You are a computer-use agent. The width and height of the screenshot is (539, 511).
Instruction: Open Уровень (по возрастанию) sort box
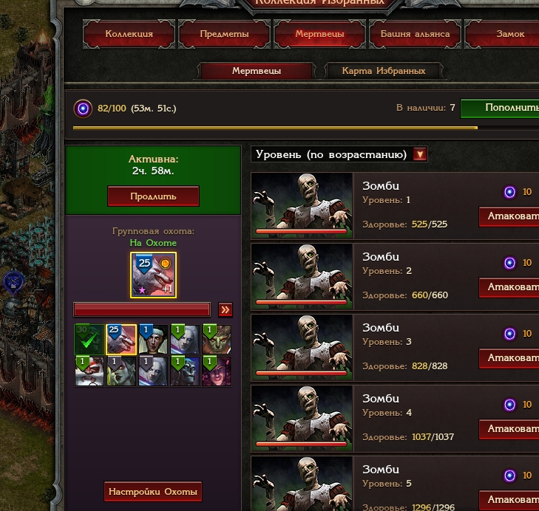click(339, 154)
